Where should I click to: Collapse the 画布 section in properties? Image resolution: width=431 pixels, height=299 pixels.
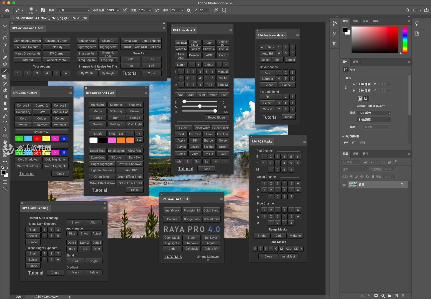[x=343, y=78]
